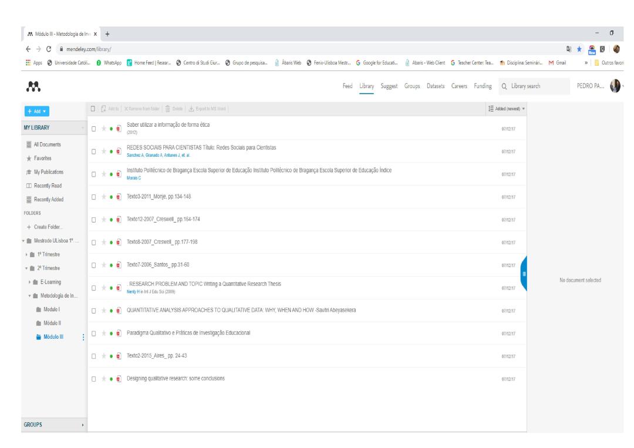
Task: Star the 'Saber utilizar a informação' document as favorite
Action: (x=103, y=127)
